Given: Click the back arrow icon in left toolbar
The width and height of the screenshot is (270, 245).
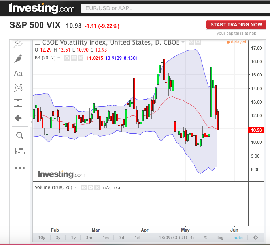Looking at the screenshot, I should point(18,118).
